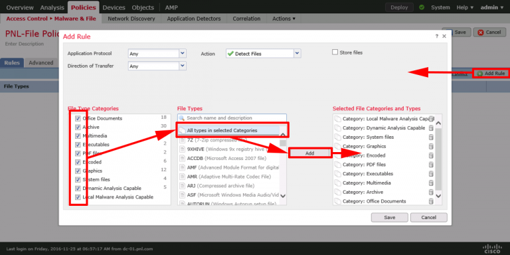Remove Category: Graphics with trash icon

tap(431, 146)
